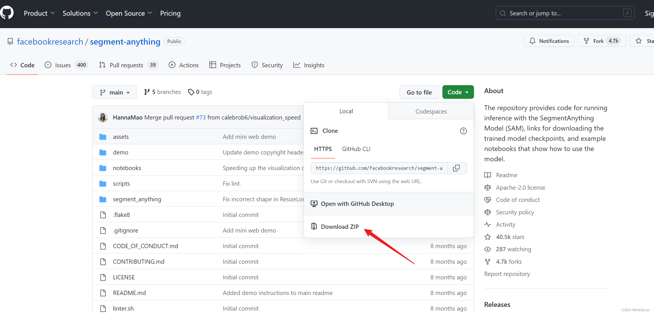
Task: Switch to the Actions tab
Action: point(184,65)
